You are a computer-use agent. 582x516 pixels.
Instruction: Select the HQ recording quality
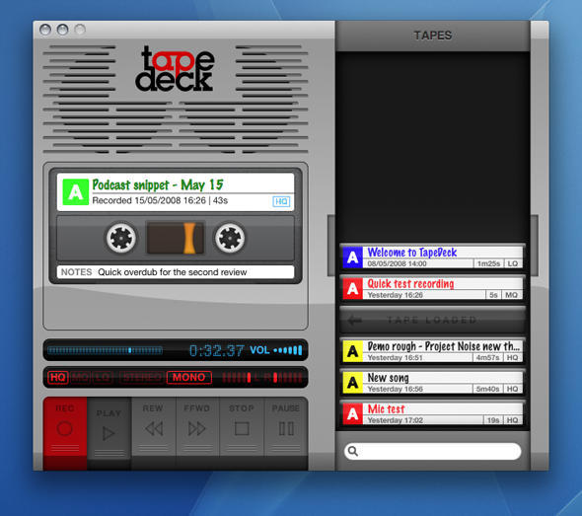tap(58, 378)
